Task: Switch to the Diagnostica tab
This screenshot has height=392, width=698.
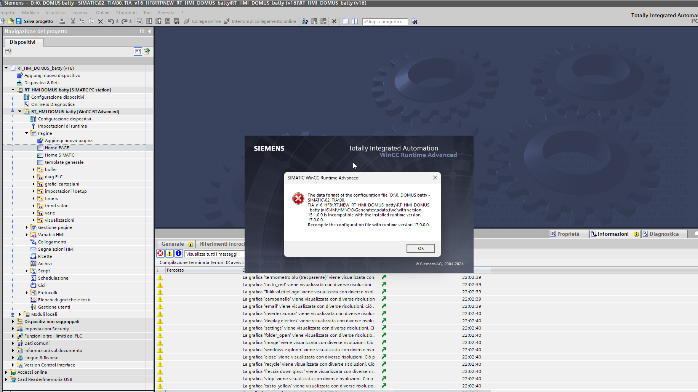Action: (664, 234)
